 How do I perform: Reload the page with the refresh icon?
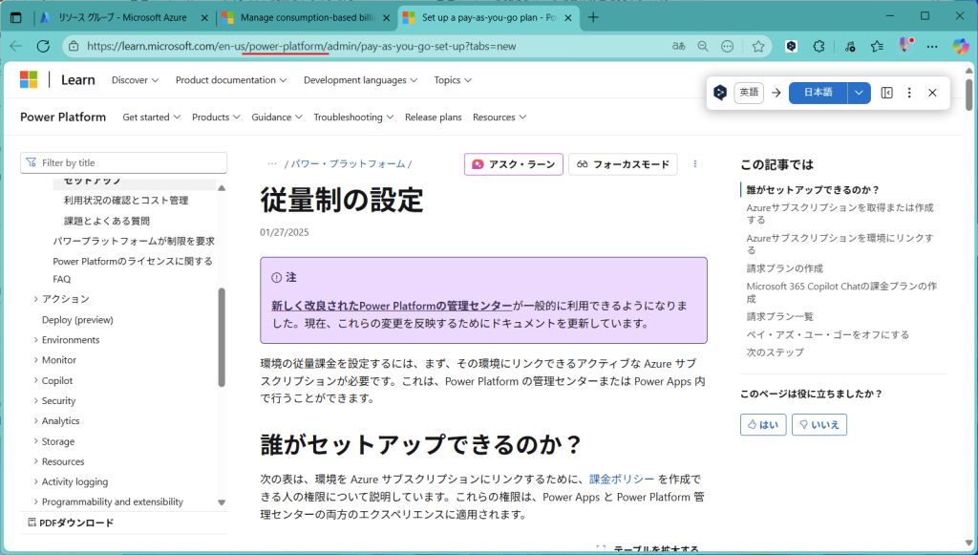coord(43,46)
